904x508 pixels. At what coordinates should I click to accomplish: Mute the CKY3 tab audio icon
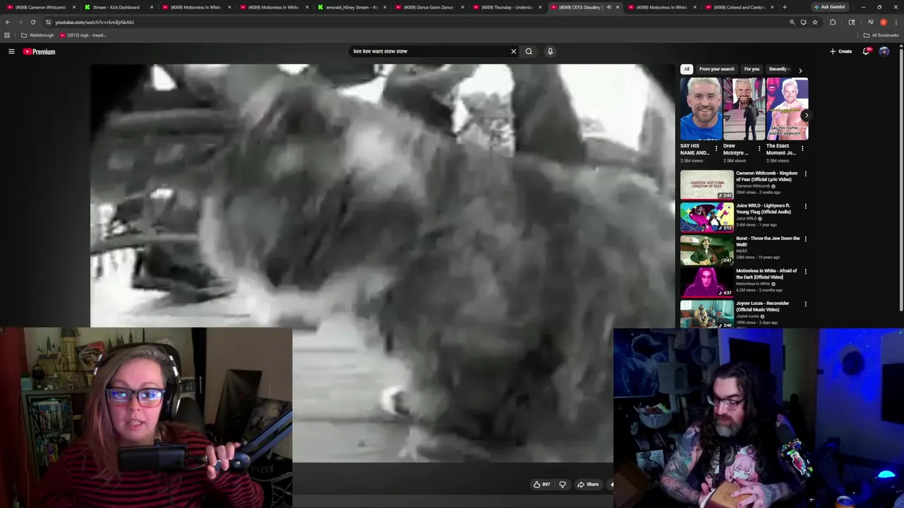tap(609, 7)
